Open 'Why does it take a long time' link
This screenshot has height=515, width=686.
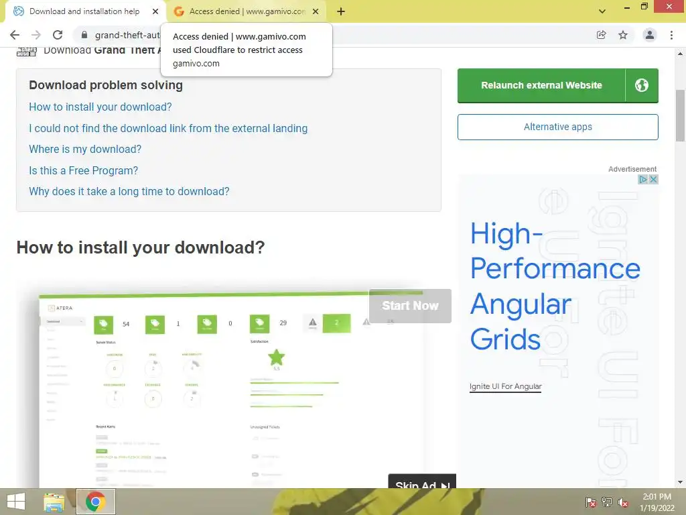(129, 191)
